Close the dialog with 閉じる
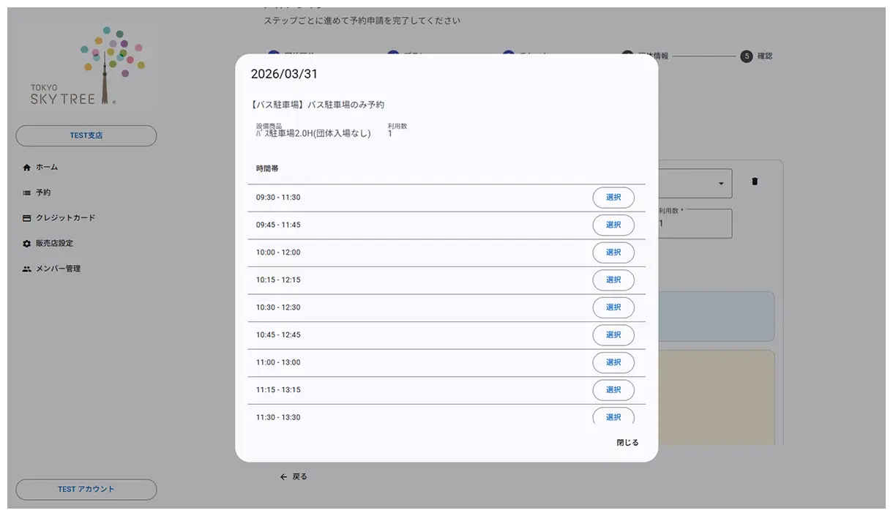The image size is (893, 516). (x=627, y=443)
